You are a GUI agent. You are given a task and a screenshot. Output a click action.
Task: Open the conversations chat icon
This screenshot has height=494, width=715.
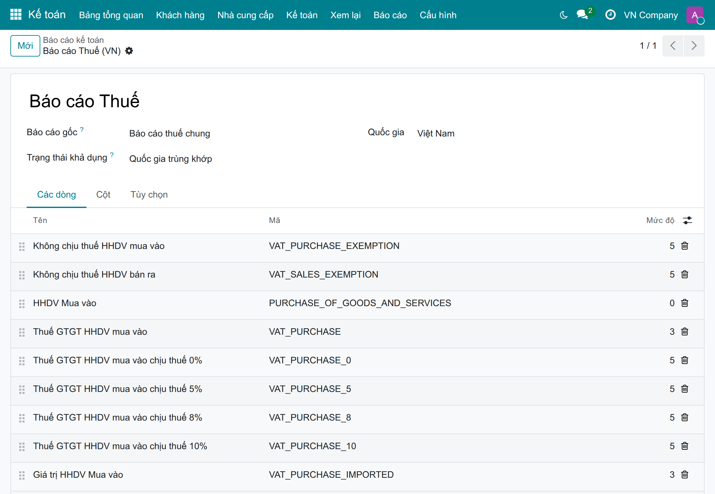582,15
